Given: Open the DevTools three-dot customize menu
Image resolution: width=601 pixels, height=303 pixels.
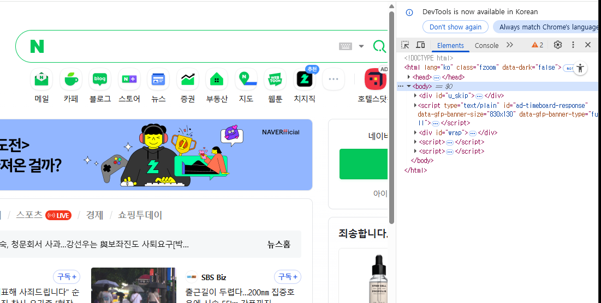Looking at the screenshot, I should coord(573,45).
